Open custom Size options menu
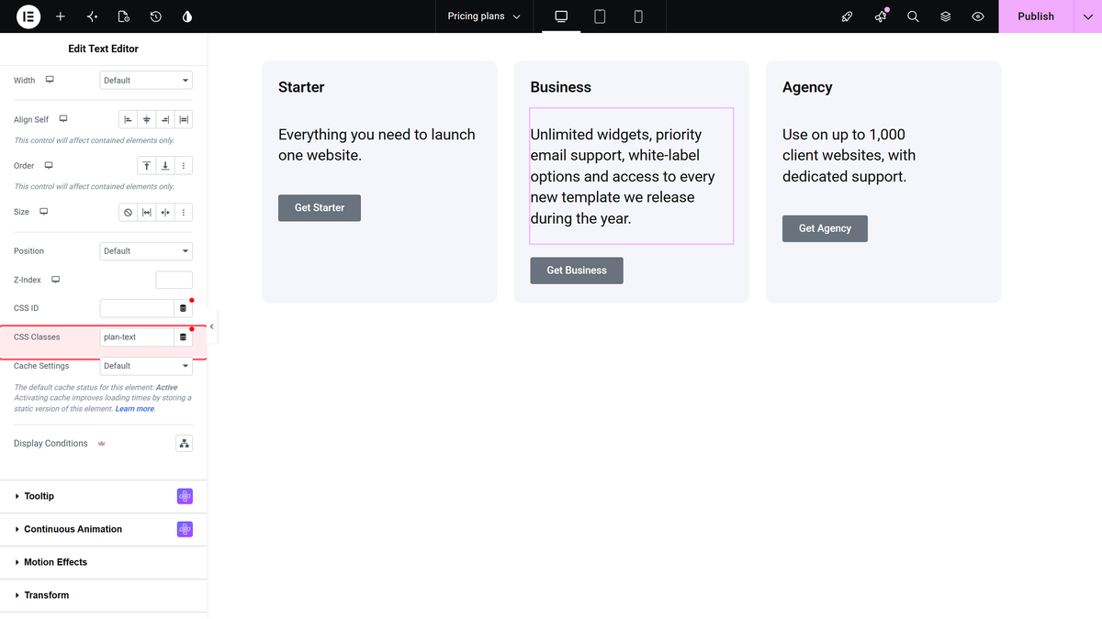1102x619 pixels. [x=184, y=213]
